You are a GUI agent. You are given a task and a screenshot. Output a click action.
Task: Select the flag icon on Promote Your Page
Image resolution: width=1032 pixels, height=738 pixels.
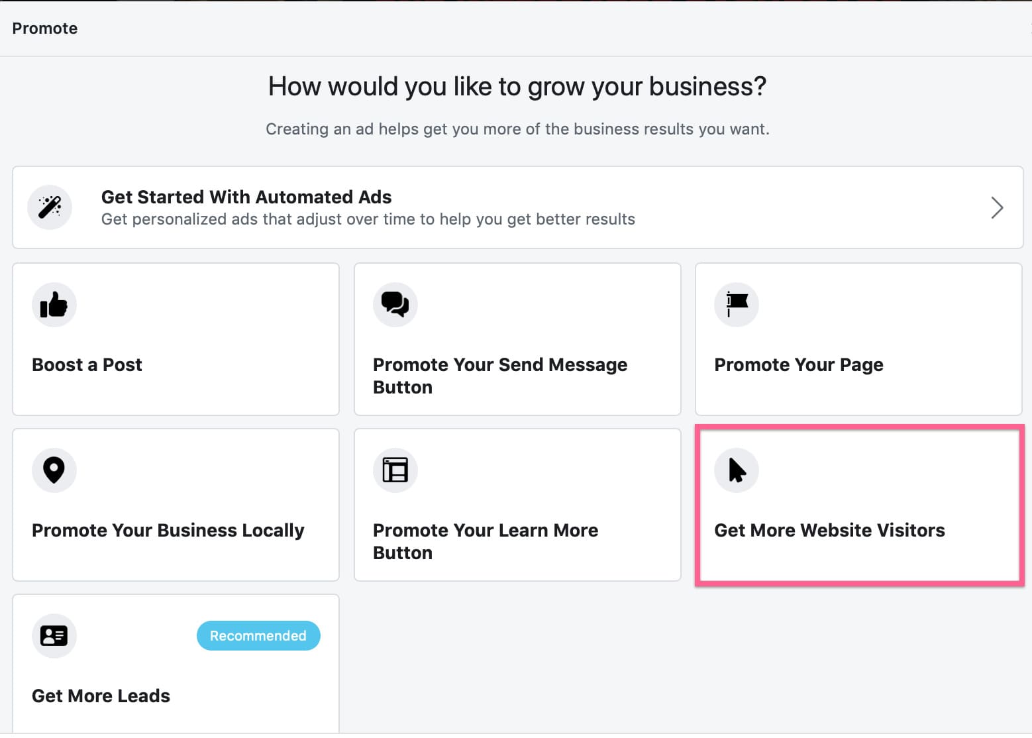coord(736,305)
